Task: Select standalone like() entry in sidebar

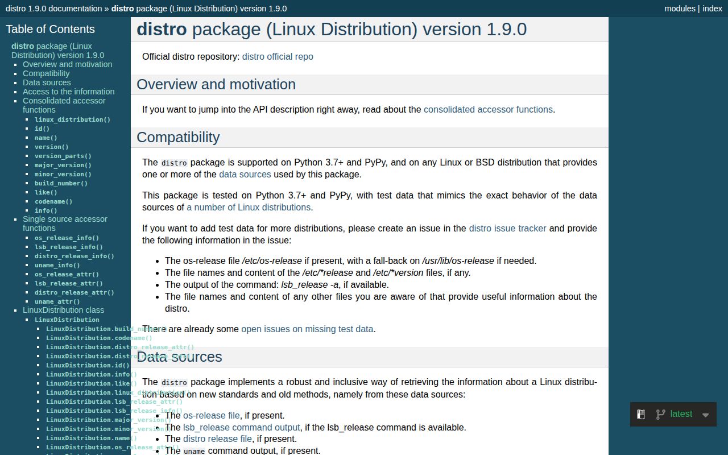Action: pyautogui.click(x=46, y=192)
